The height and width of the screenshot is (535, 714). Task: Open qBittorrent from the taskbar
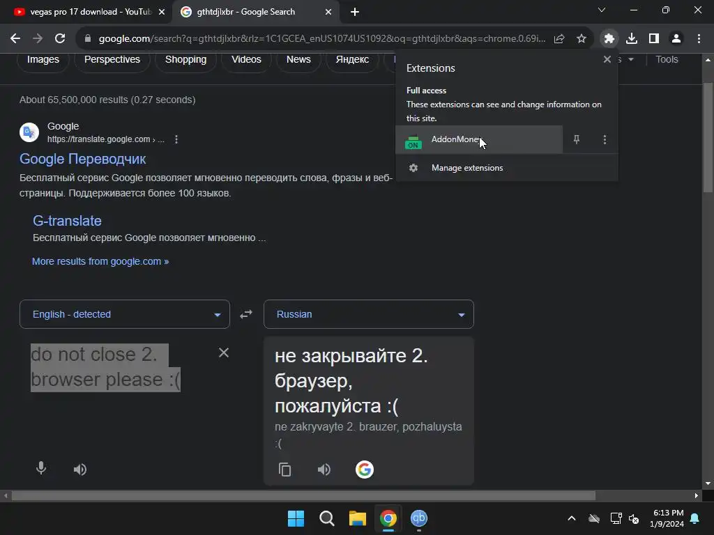(x=419, y=518)
